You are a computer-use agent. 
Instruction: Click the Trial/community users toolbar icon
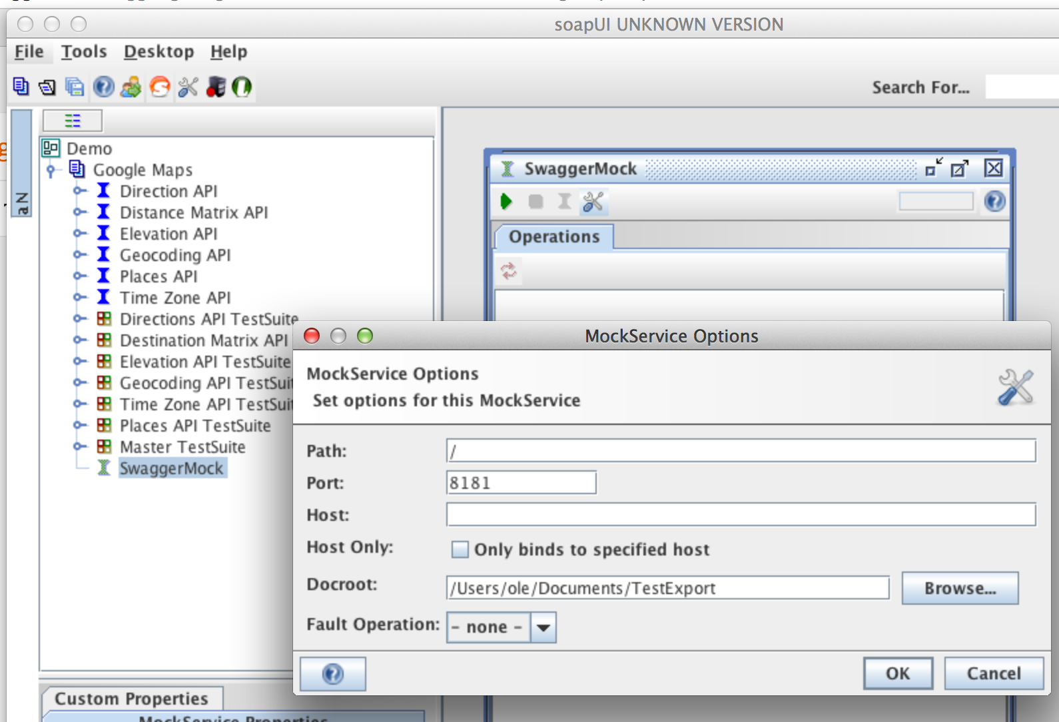pos(131,87)
